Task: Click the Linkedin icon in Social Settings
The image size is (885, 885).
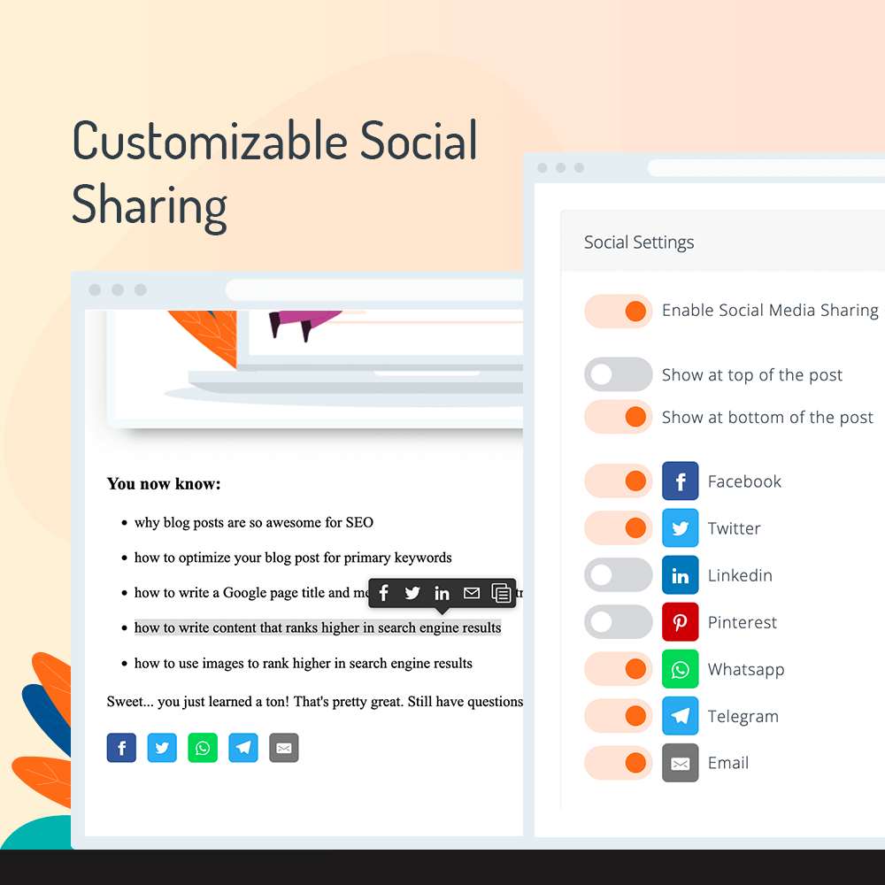Action: click(680, 574)
